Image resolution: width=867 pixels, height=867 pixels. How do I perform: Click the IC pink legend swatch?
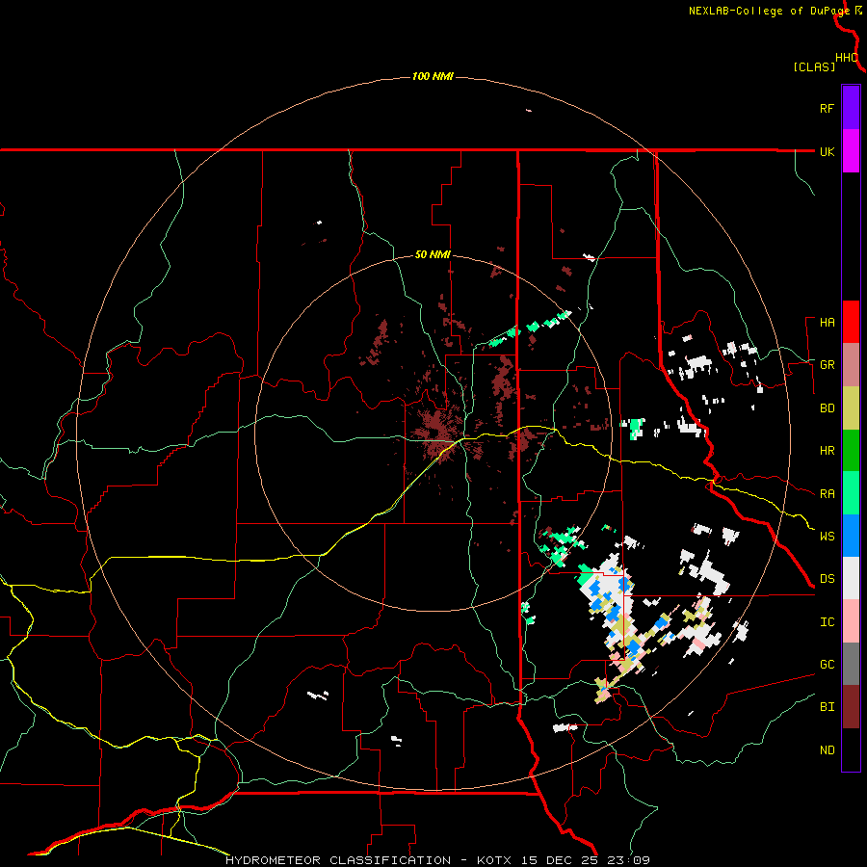pos(851,621)
